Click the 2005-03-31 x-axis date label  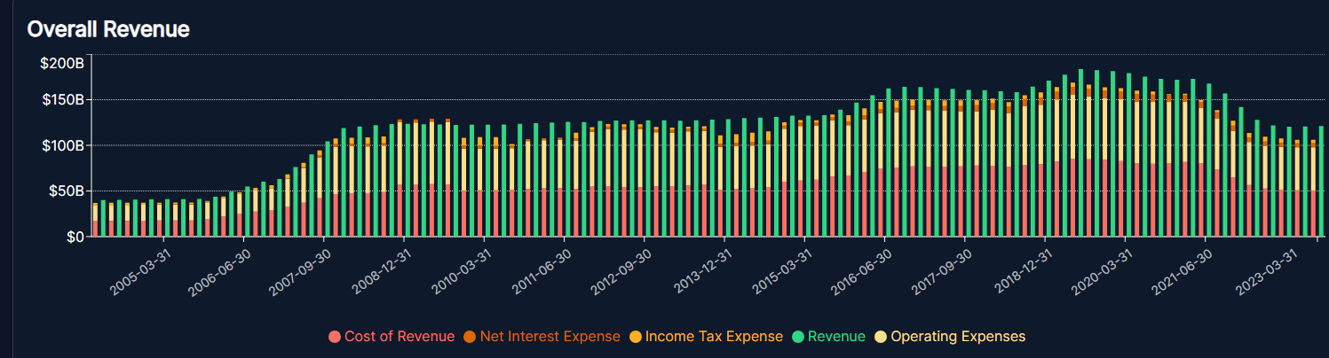click(x=141, y=273)
